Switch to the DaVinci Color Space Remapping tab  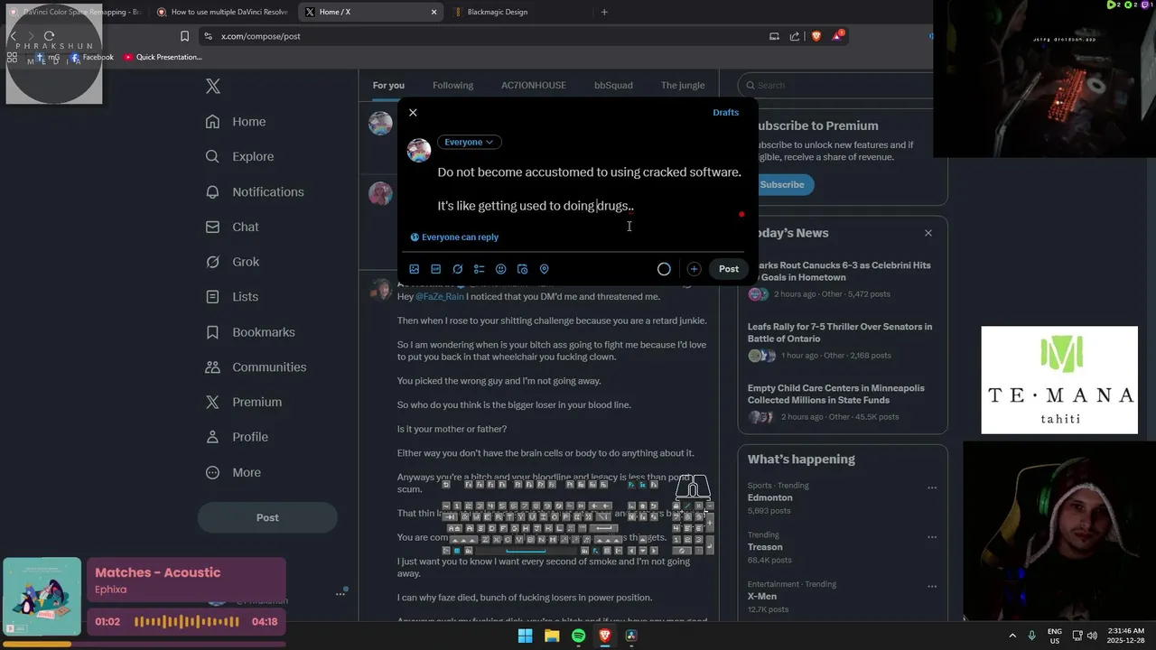(74, 12)
